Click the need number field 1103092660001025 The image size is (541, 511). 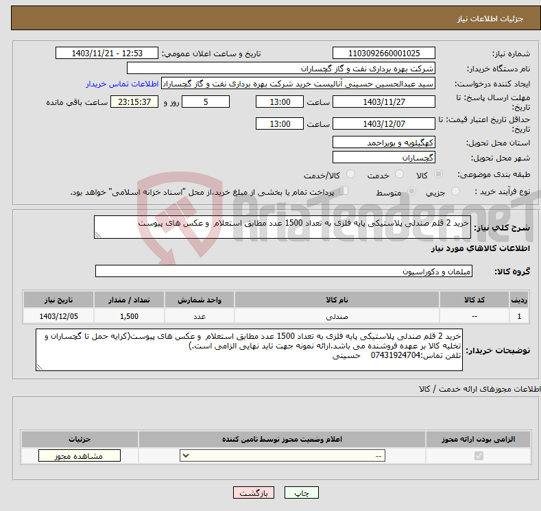384,53
